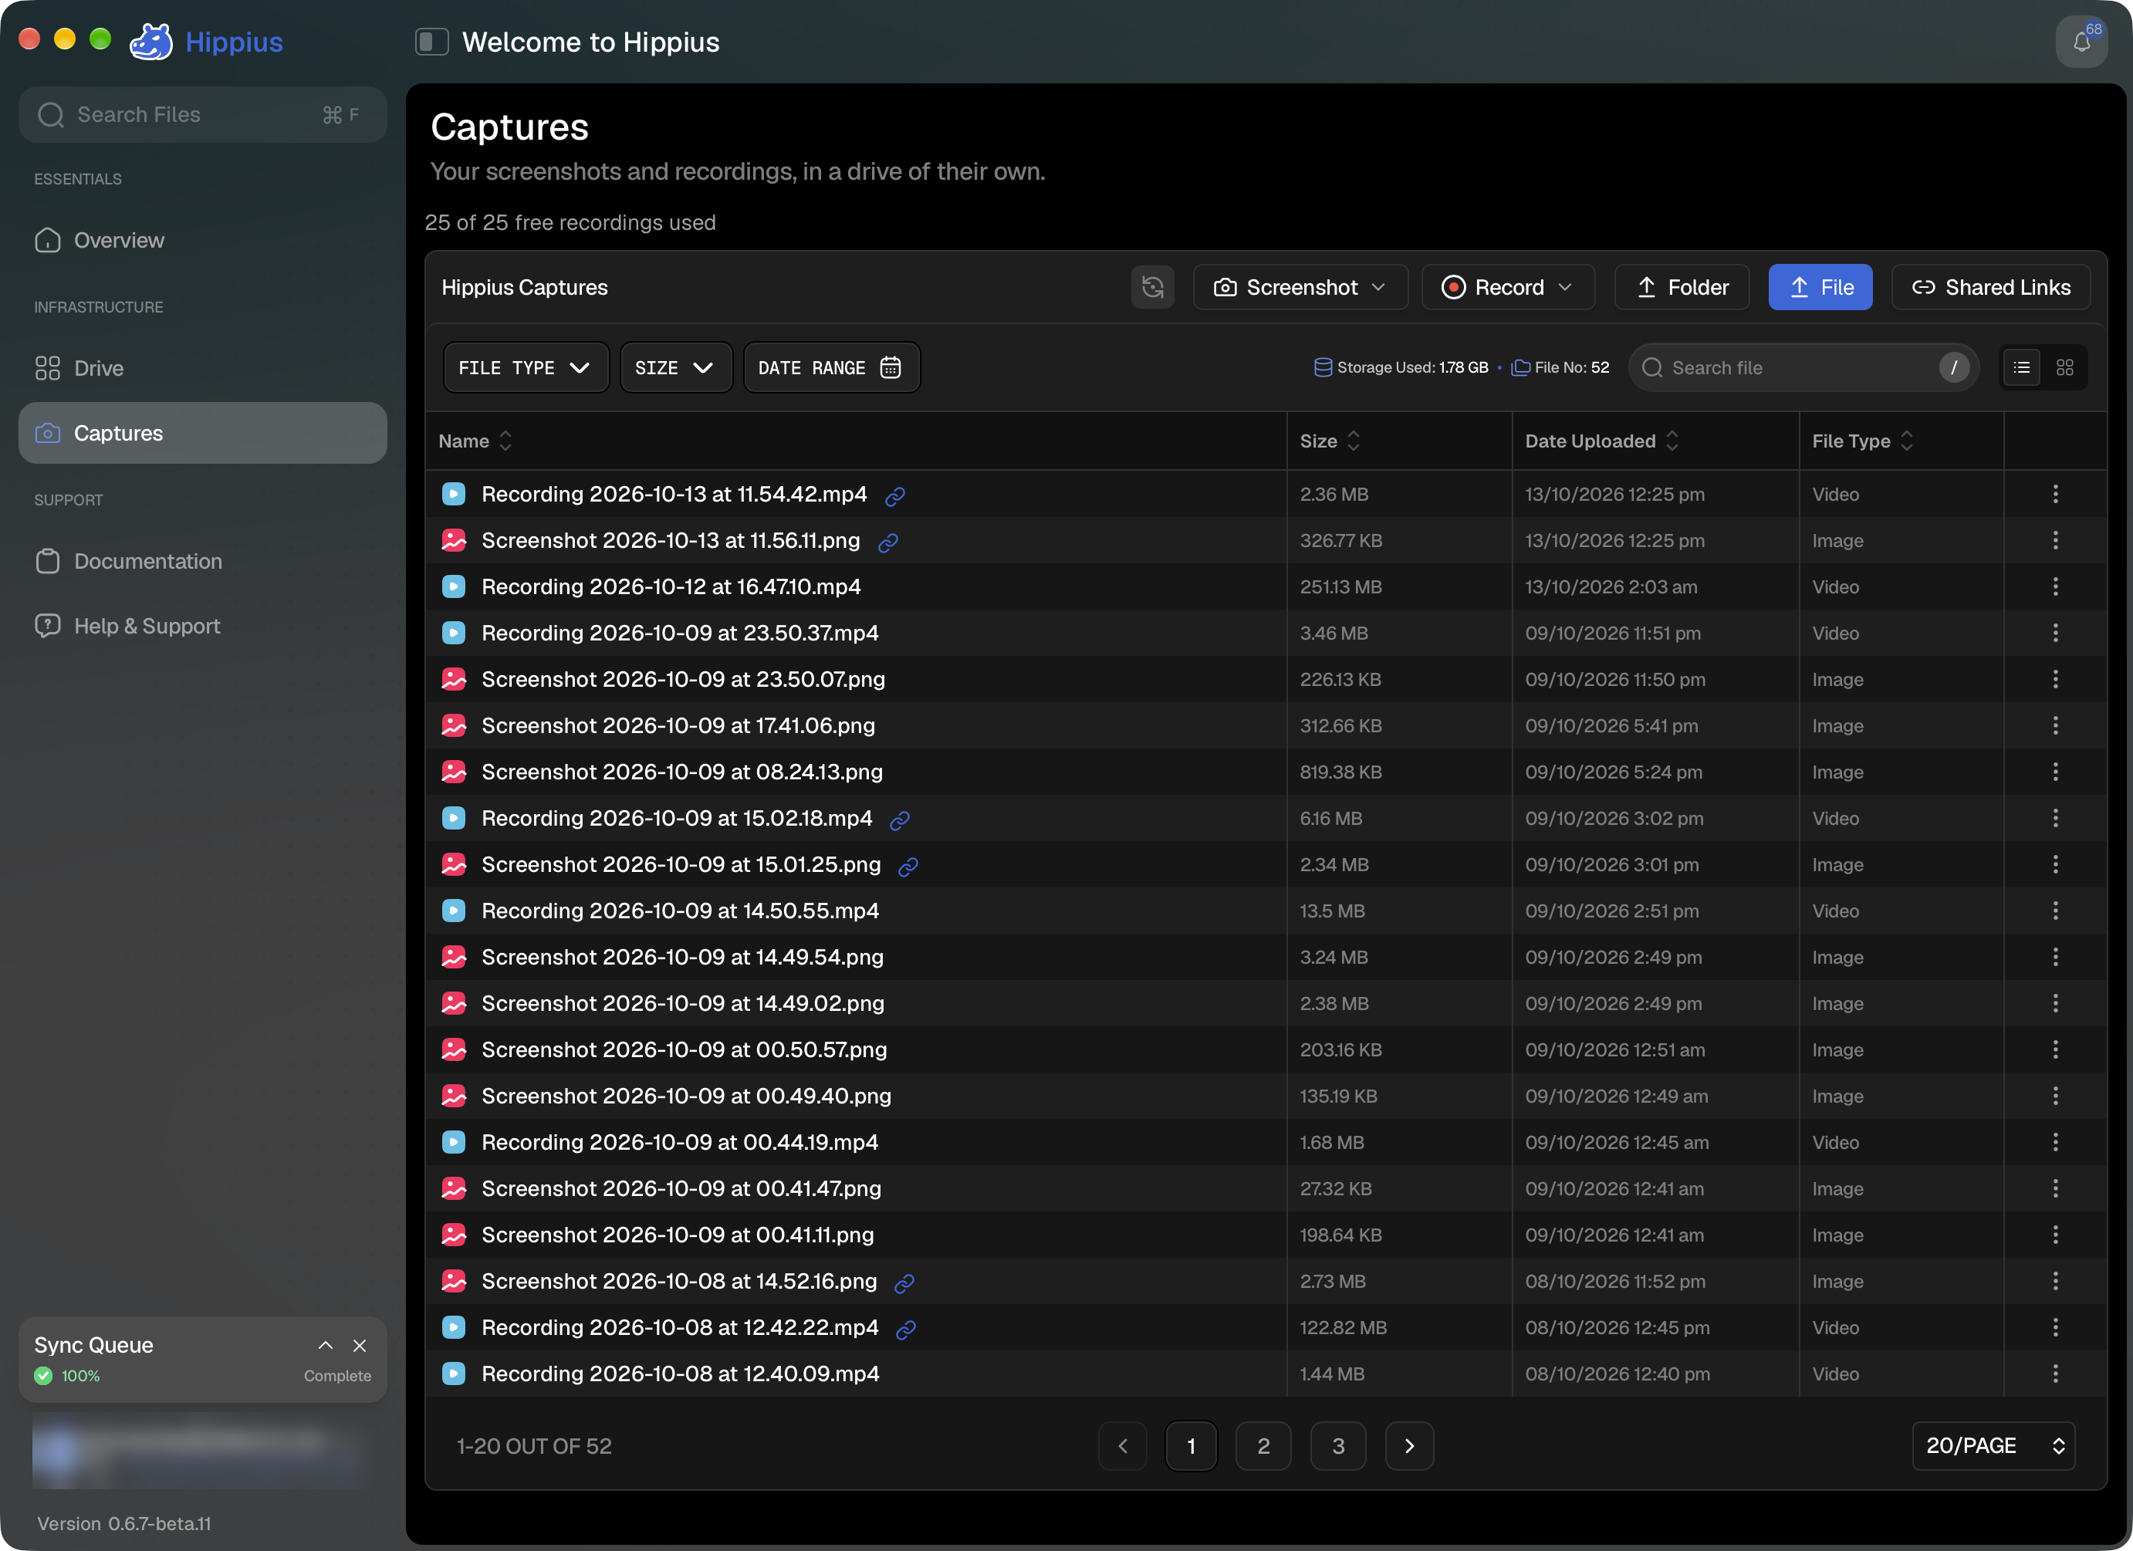Open the share link icon for Recording 2026-10-13 at 11.54.42.mp4
Image resolution: width=2133 pixels, height=1551 pixels.
pyautogui.click(x=895, y=495)
